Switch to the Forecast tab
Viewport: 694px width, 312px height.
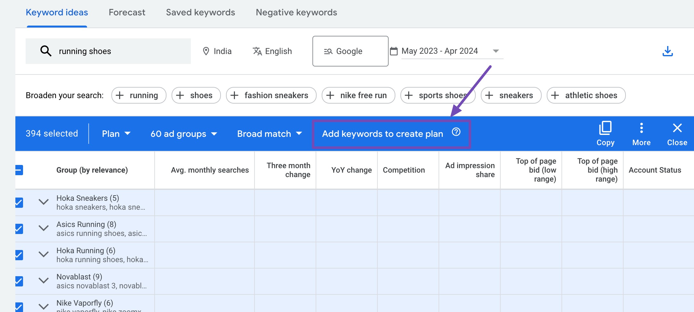tap(127, 12)
